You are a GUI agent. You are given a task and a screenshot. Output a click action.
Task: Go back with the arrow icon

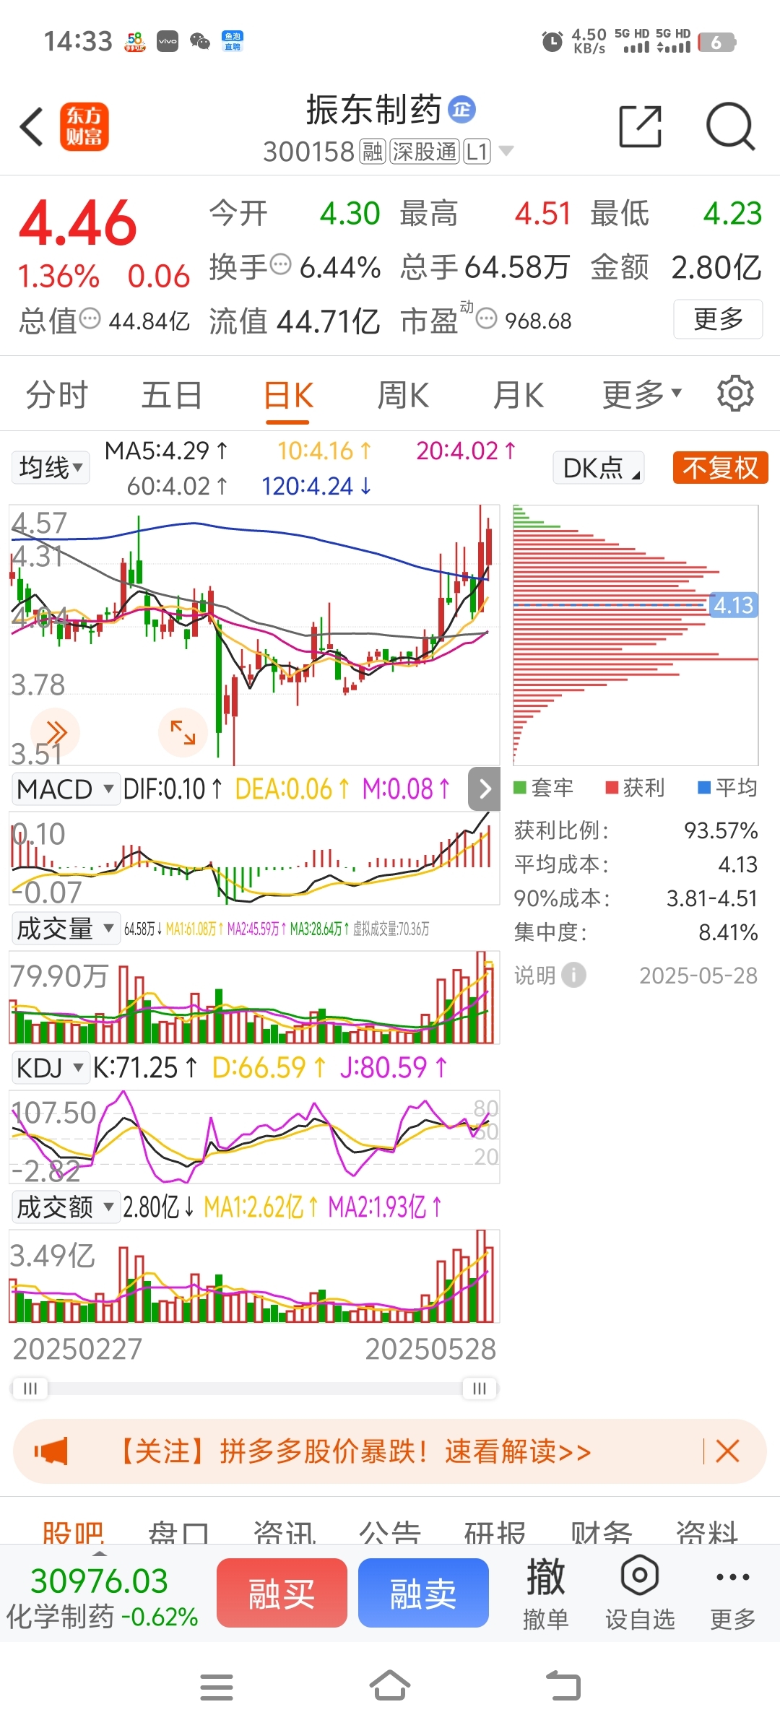pos(32,127)
